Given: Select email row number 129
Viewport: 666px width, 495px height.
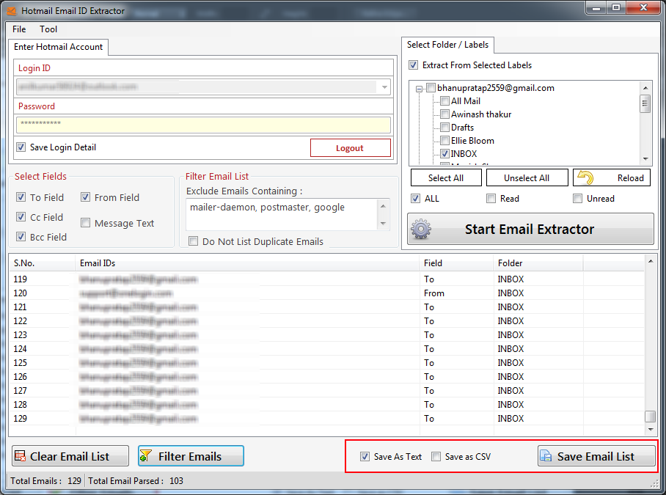Looking at the screenshot, I should [x=326, y=418].
